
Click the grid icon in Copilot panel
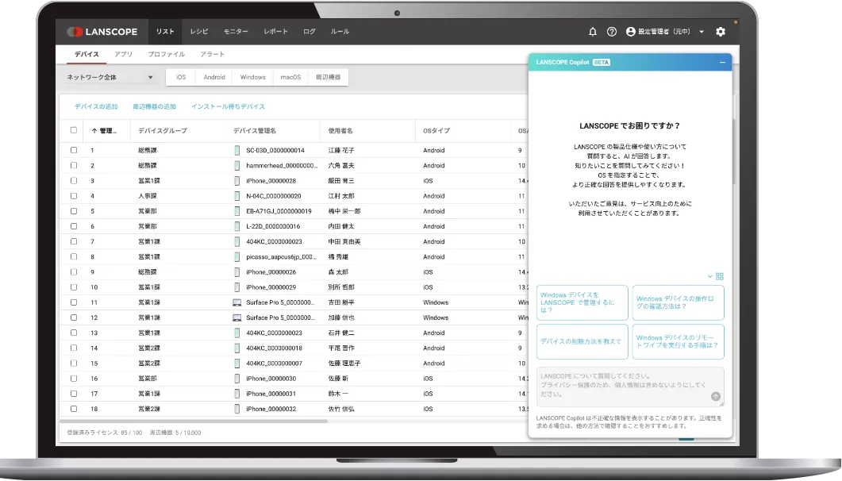tap(721, 275)
